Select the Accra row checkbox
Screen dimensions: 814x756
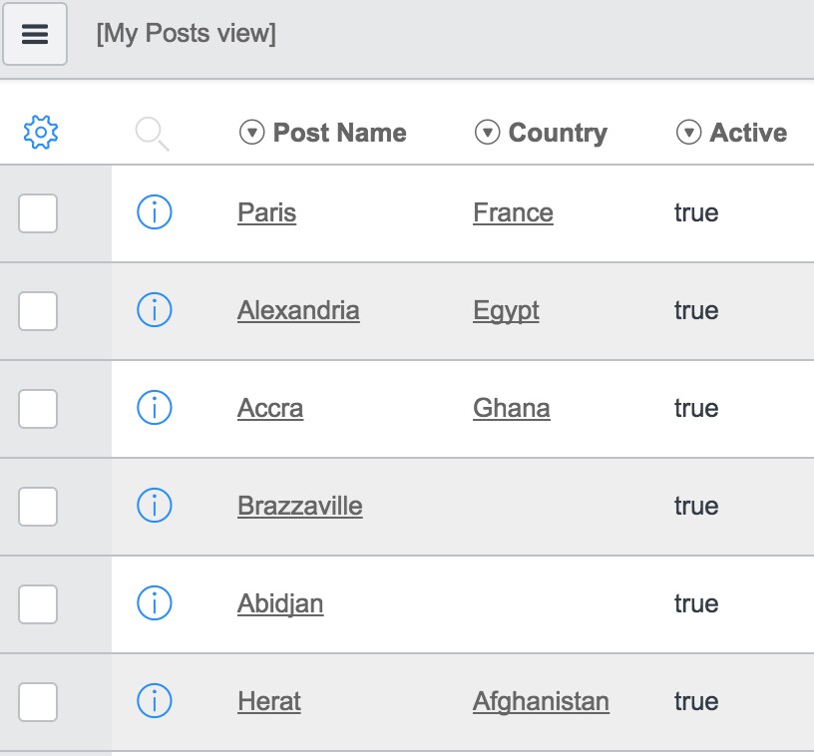[x=38, y=409]
